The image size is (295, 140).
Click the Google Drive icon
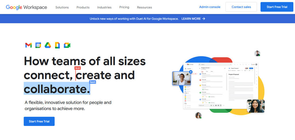pyautogui.click(x=48, y=45)
